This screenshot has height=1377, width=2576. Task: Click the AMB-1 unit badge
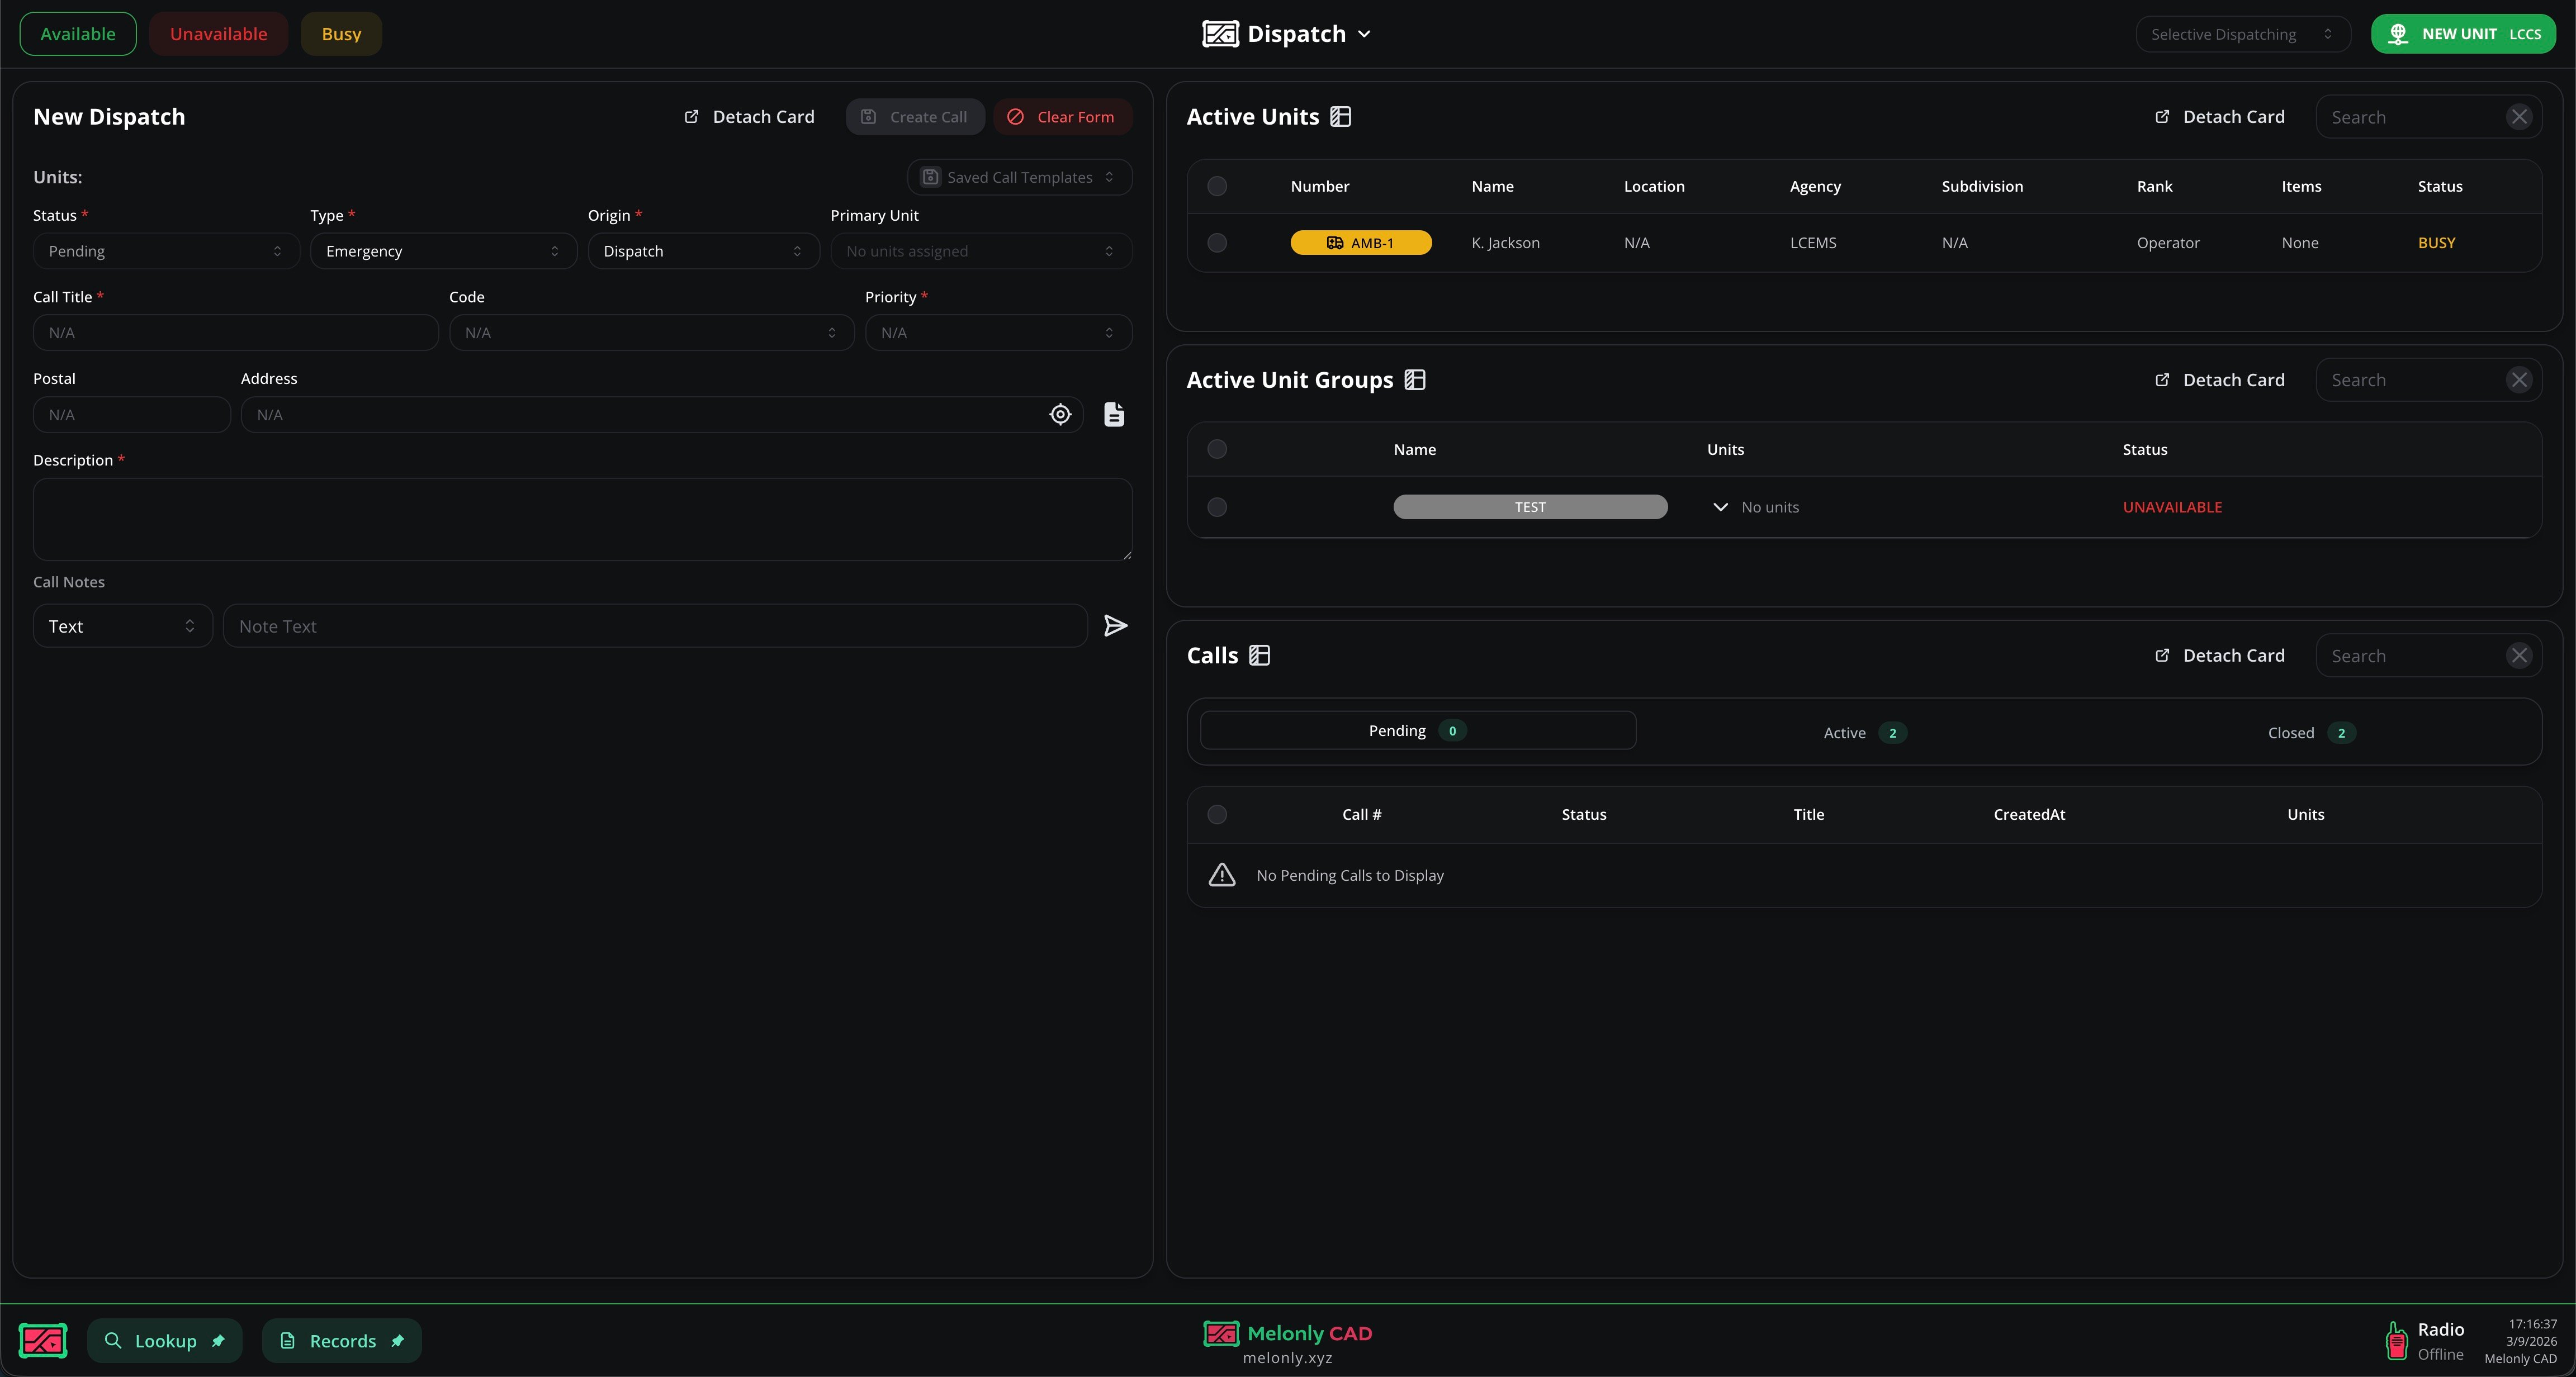point(1361,243)
